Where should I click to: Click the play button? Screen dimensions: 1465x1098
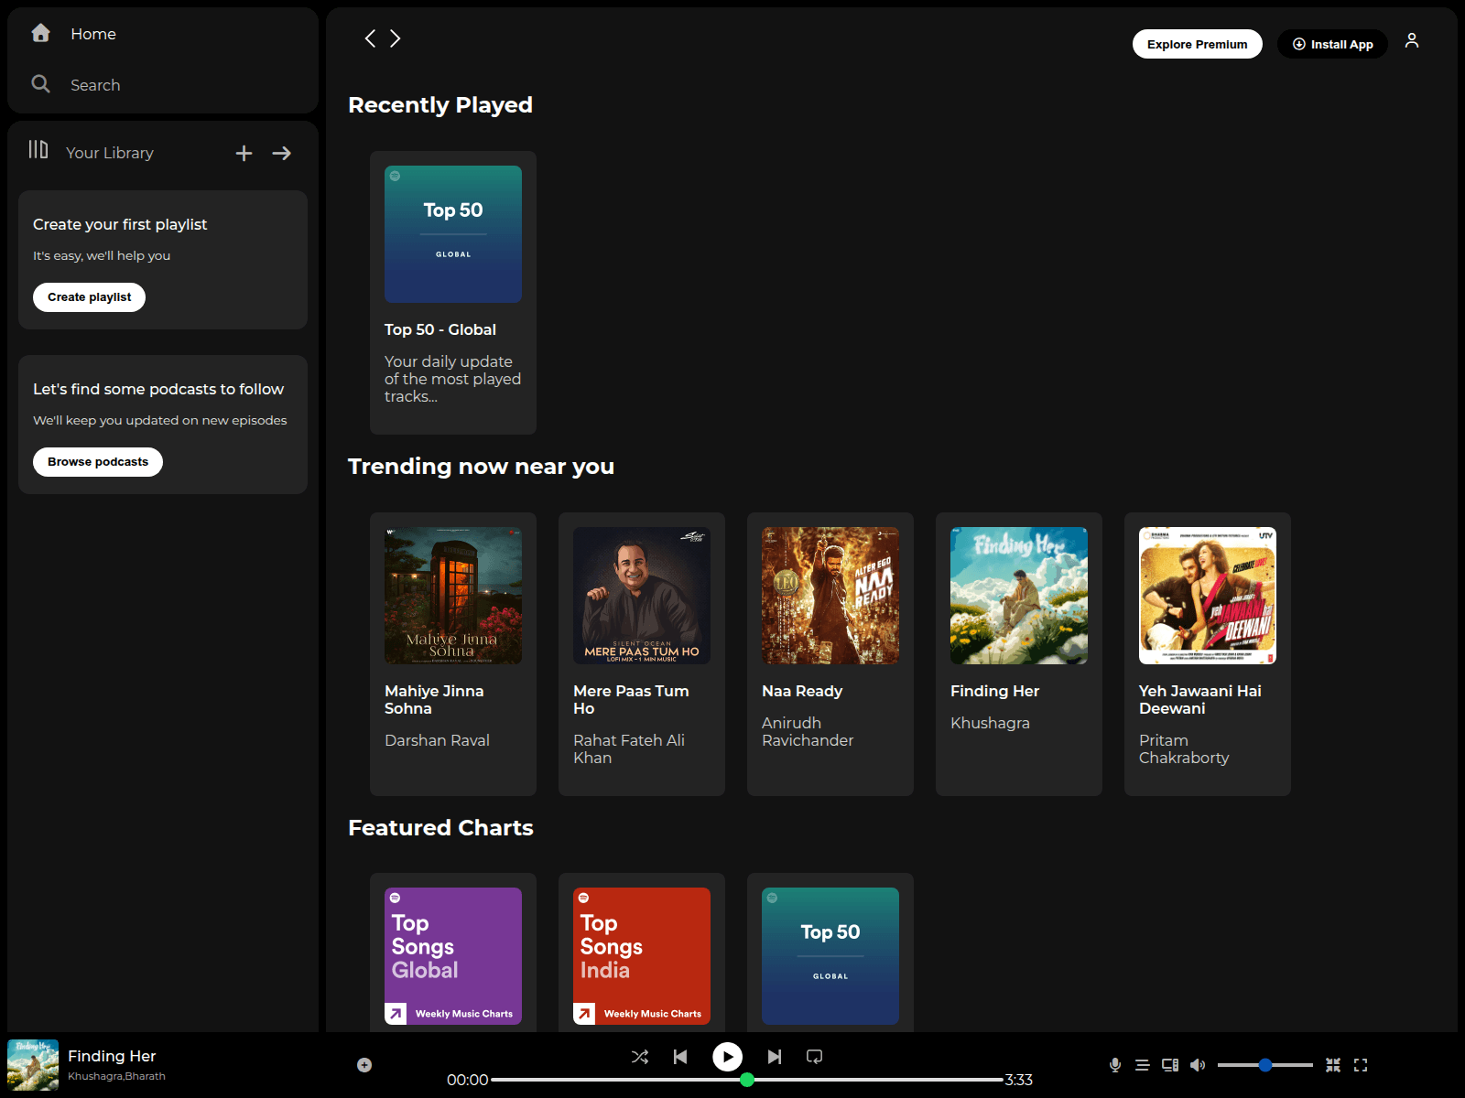[728, 1057]
